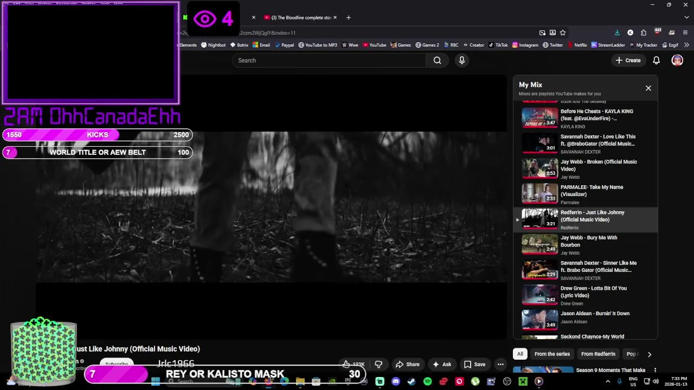This screenshot has height=390, width=694.
Task: Click the Create button
Action: coord(628,60)
